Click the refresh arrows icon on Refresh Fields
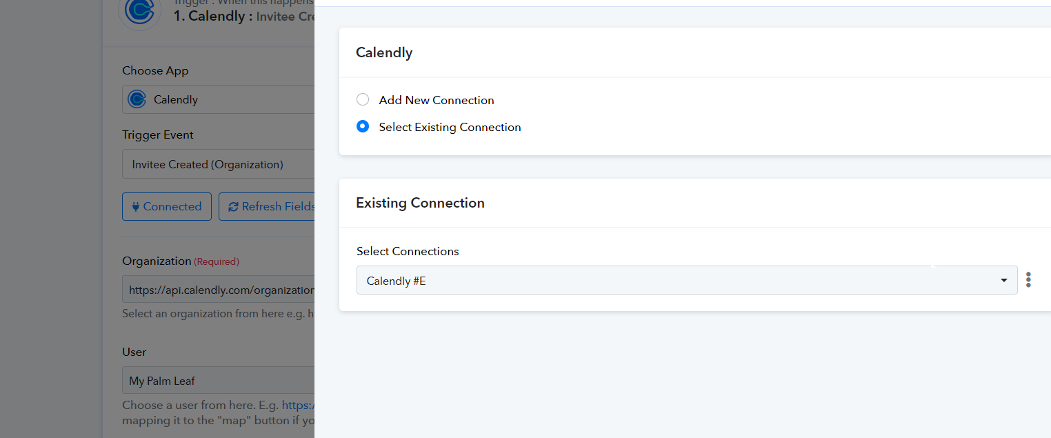 click(x=233, y=206)
